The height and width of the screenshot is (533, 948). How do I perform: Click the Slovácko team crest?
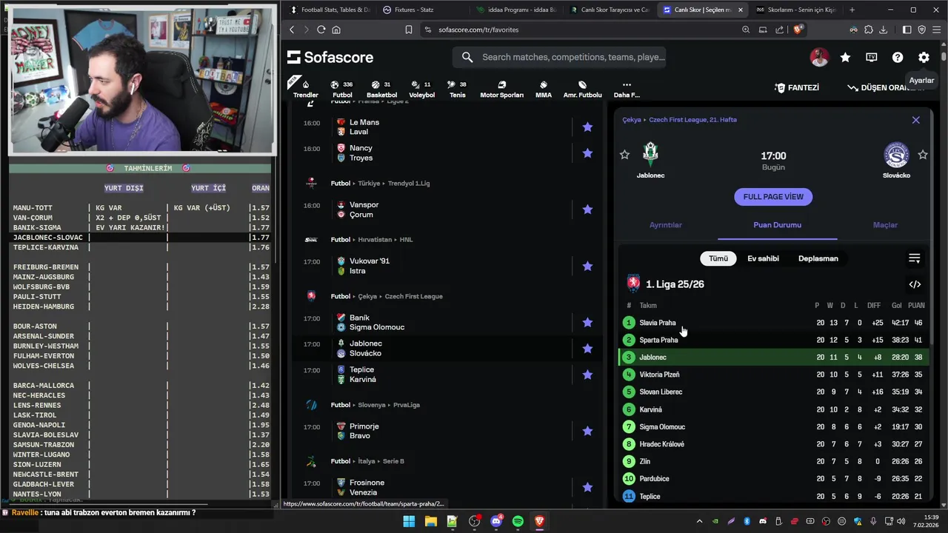(896, 155)
